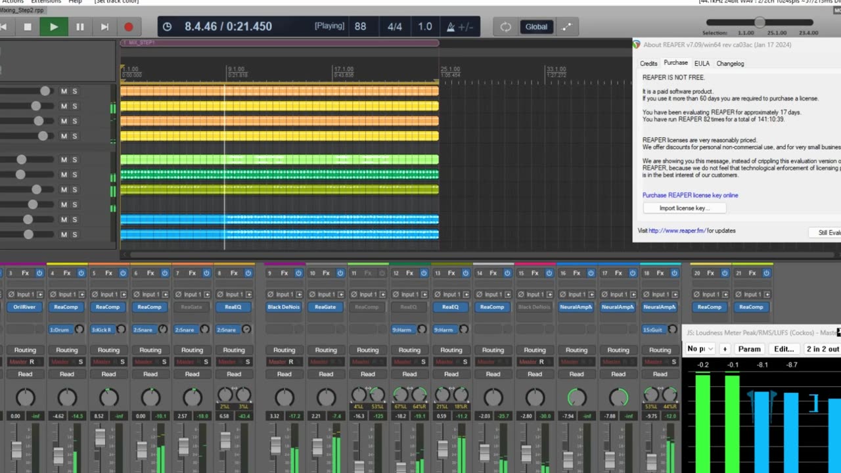Click send level knob beside 15:Guit
This screenshot has width=841, height=473.
tap(673, 329)
